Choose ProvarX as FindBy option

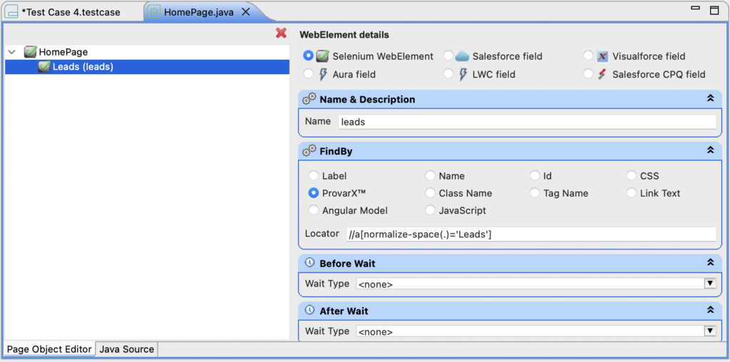tap(314, 192)
